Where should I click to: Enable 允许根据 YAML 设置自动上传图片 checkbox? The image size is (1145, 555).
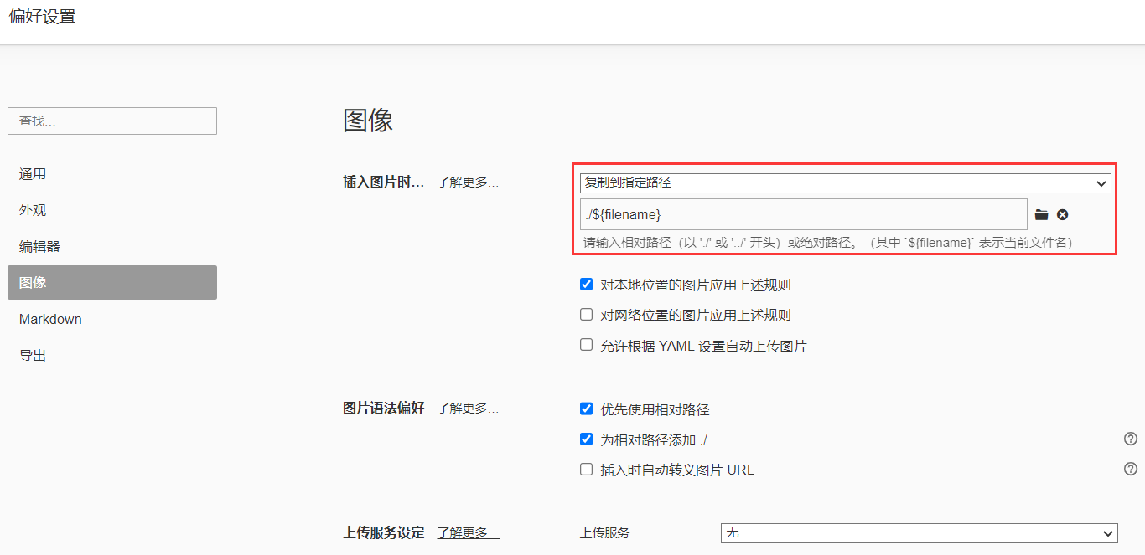587,345
